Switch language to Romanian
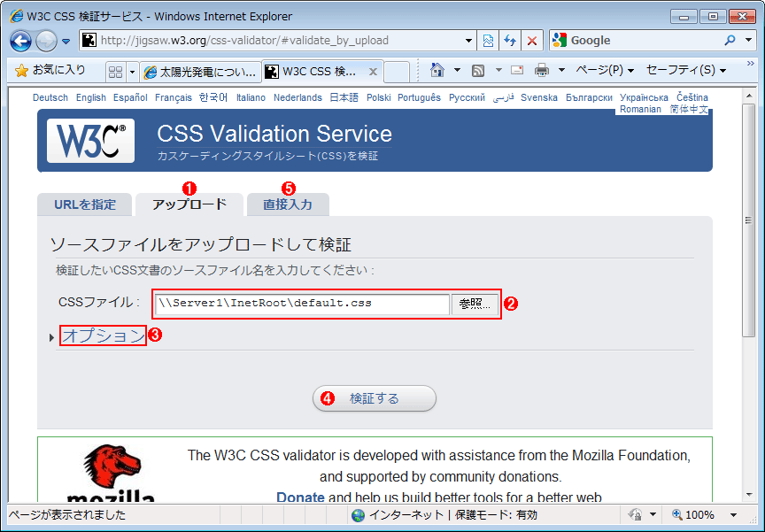Viewport: 765px width, 532px height. click(640, 109)
